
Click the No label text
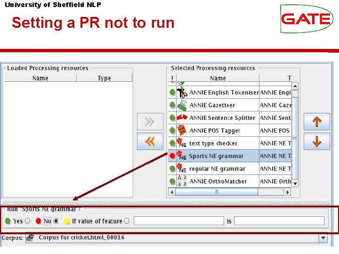click(48, 221)
